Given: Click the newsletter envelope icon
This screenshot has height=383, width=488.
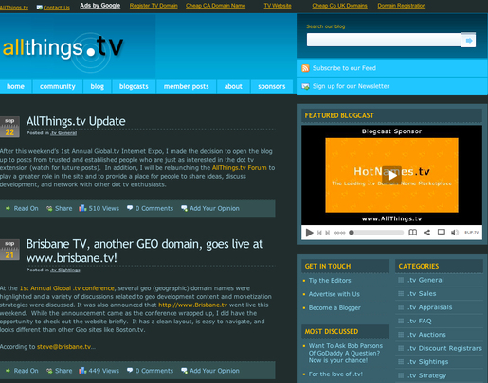Looking at the screenshot, I should click(305, 86).
